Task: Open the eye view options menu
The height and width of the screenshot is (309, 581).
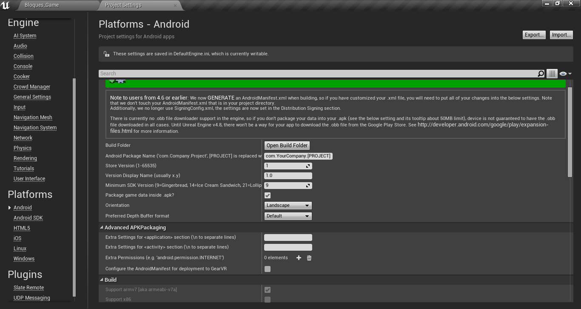Action: pyautogui.click(x=565, y=74)
